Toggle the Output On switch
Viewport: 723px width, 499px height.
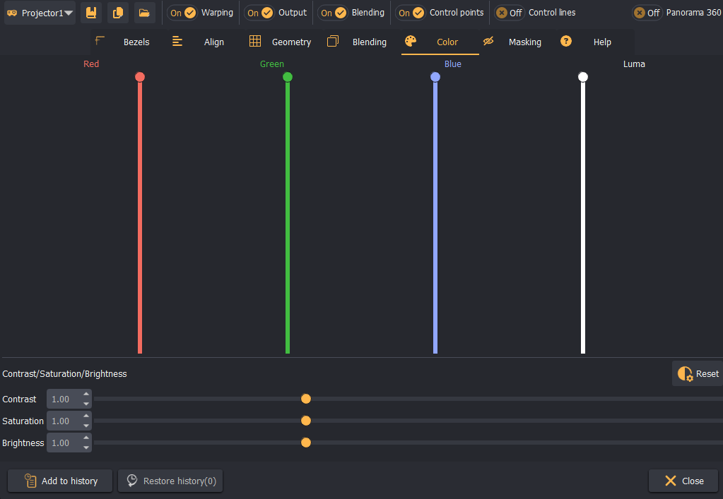pos(259,13)
